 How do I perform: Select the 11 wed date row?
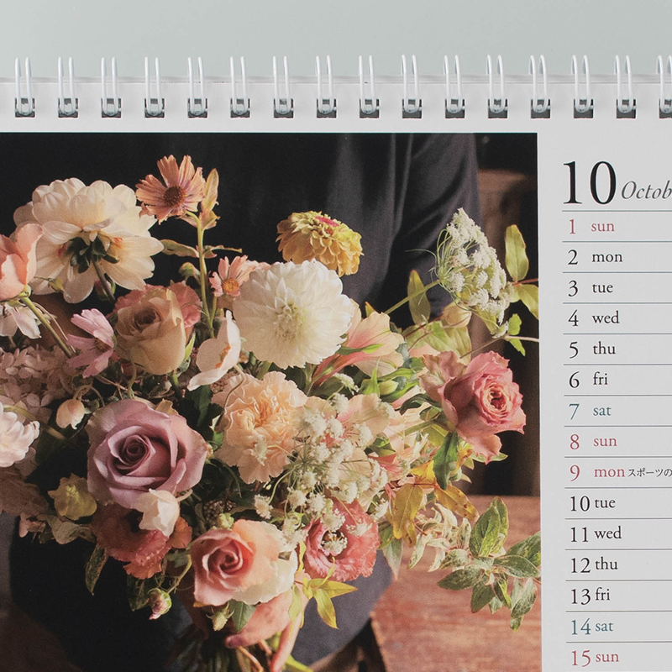click(x=617, y=534)
